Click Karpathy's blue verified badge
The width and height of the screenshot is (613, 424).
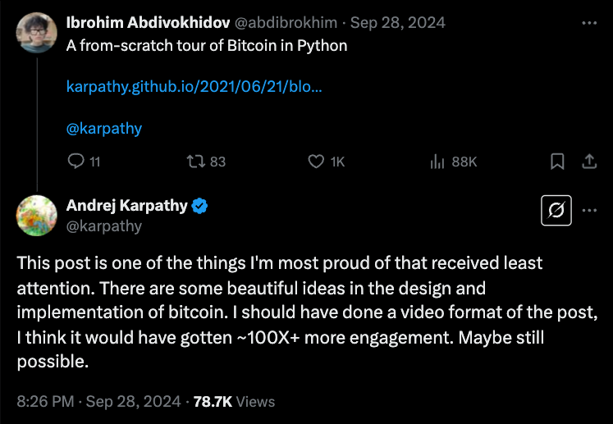(199, 206)
